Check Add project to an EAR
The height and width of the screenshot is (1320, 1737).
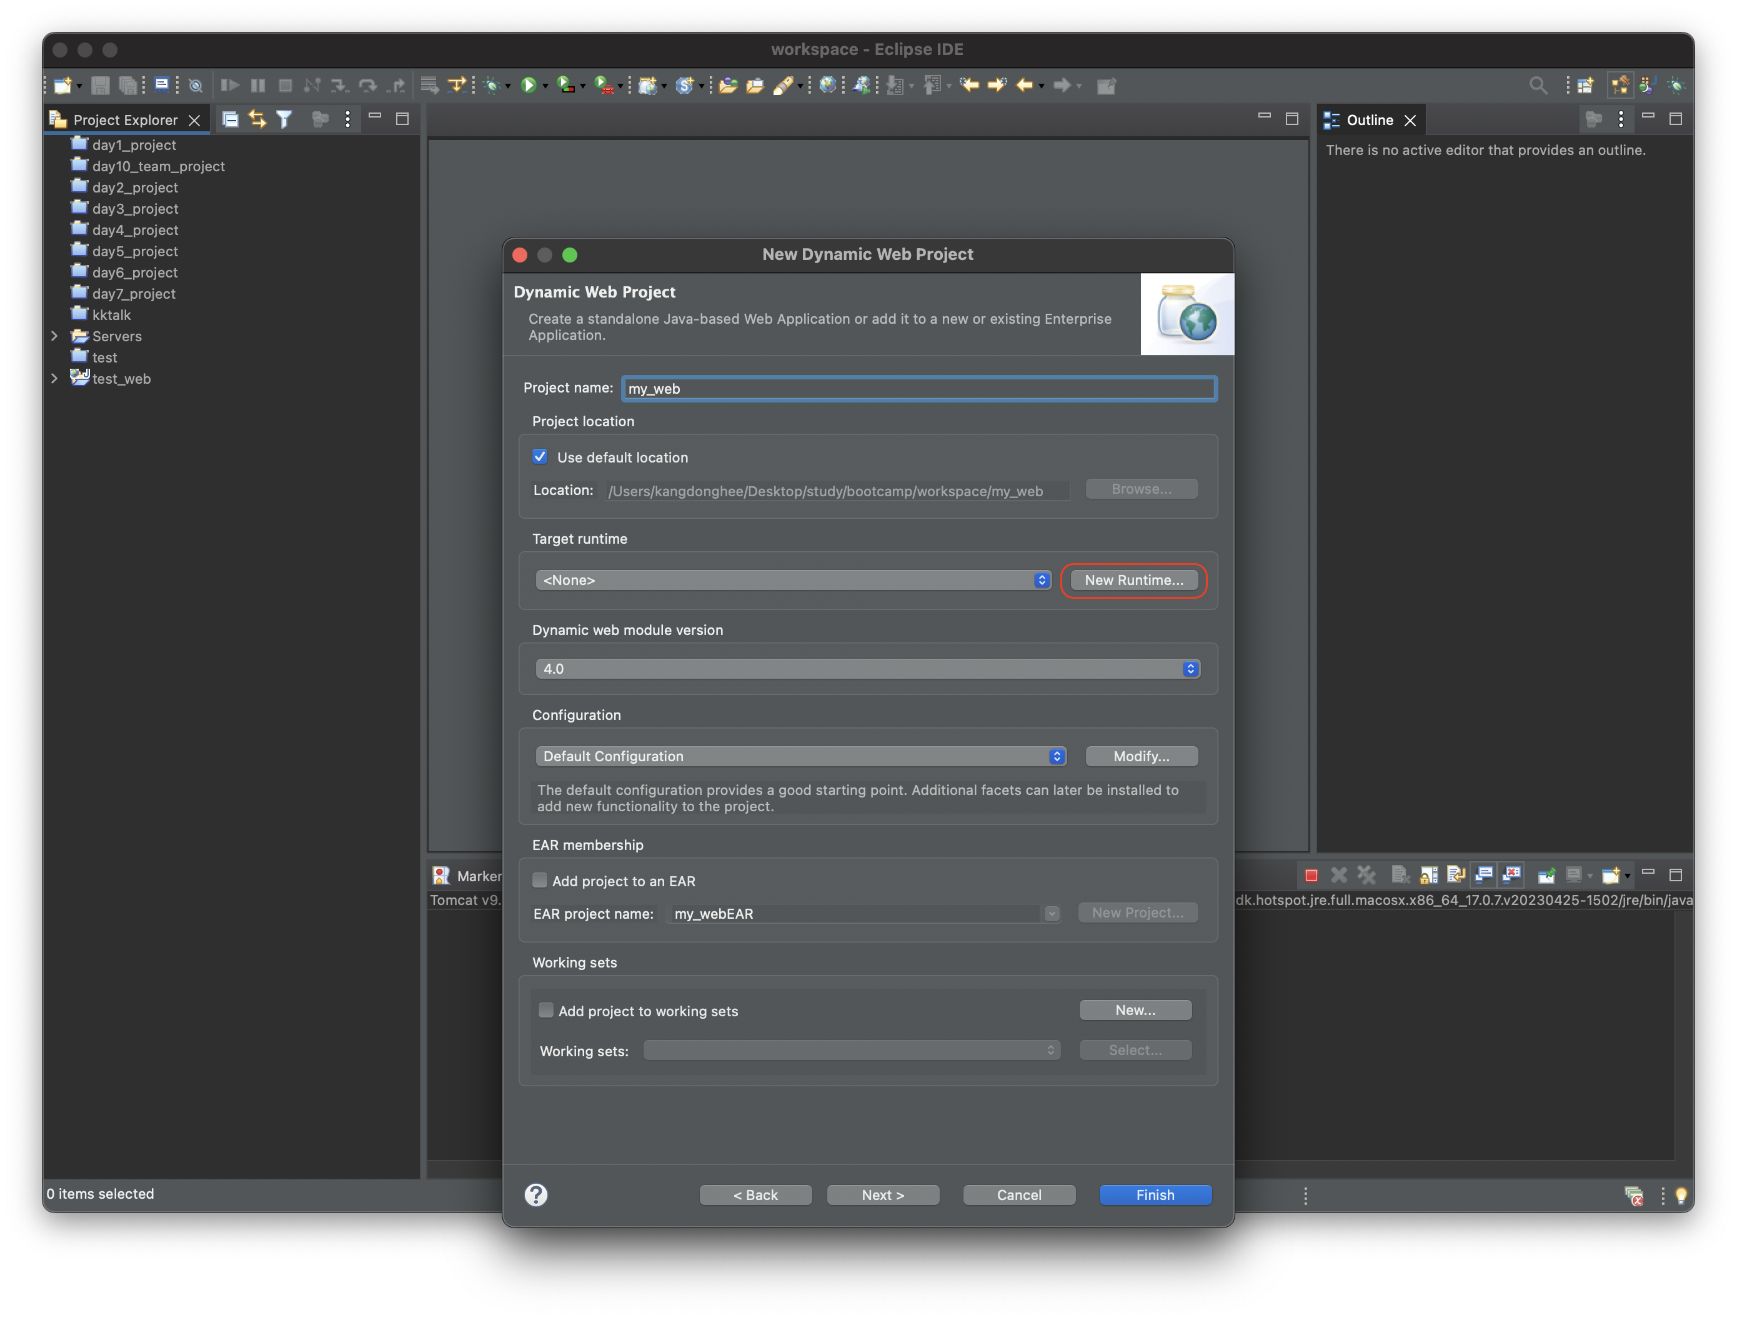pyautogui.click(x=539, y=880)
